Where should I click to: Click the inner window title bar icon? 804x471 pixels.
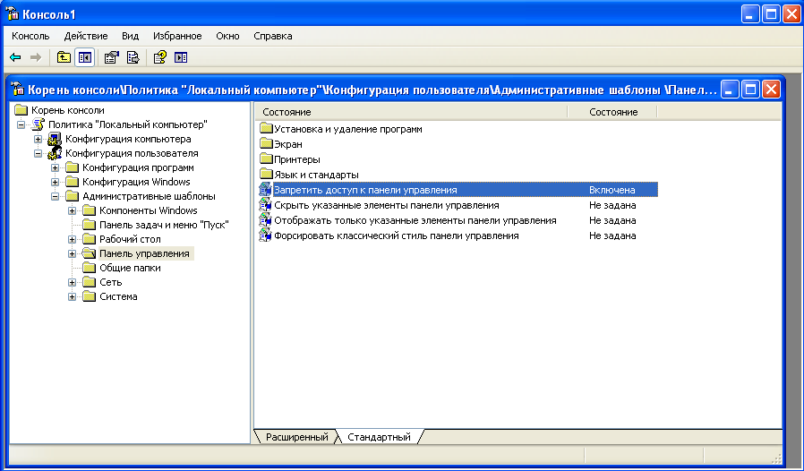(18, 90)
